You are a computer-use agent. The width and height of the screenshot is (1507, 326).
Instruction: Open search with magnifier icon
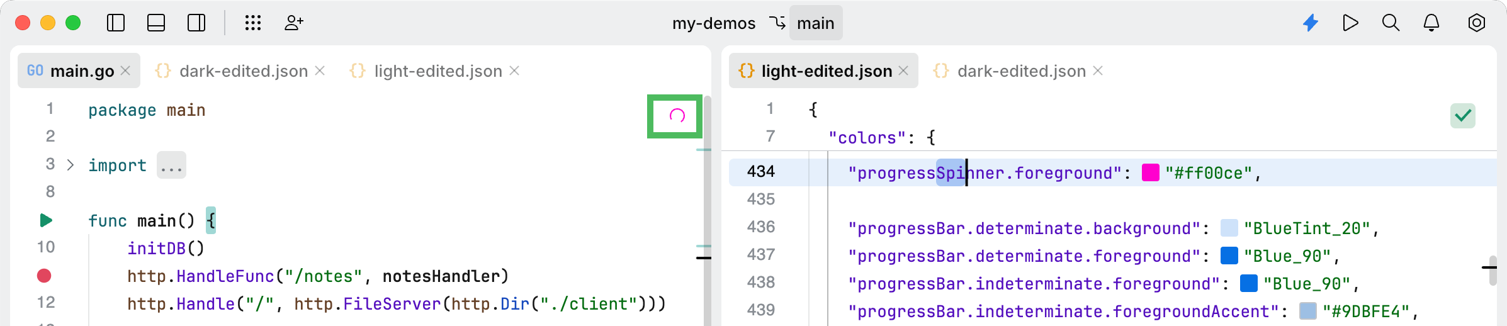[x=1391, y=23]
